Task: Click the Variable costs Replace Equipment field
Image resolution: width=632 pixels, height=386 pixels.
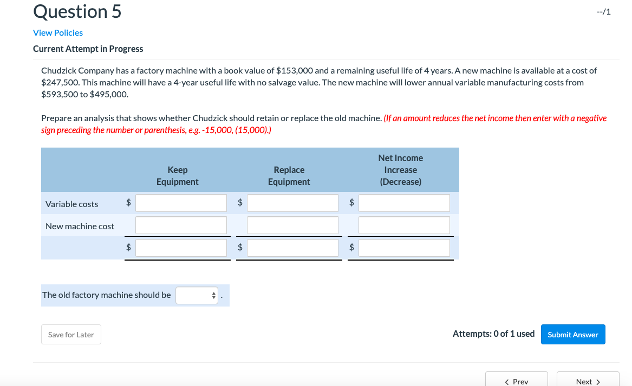Action: tap(292, 203)
